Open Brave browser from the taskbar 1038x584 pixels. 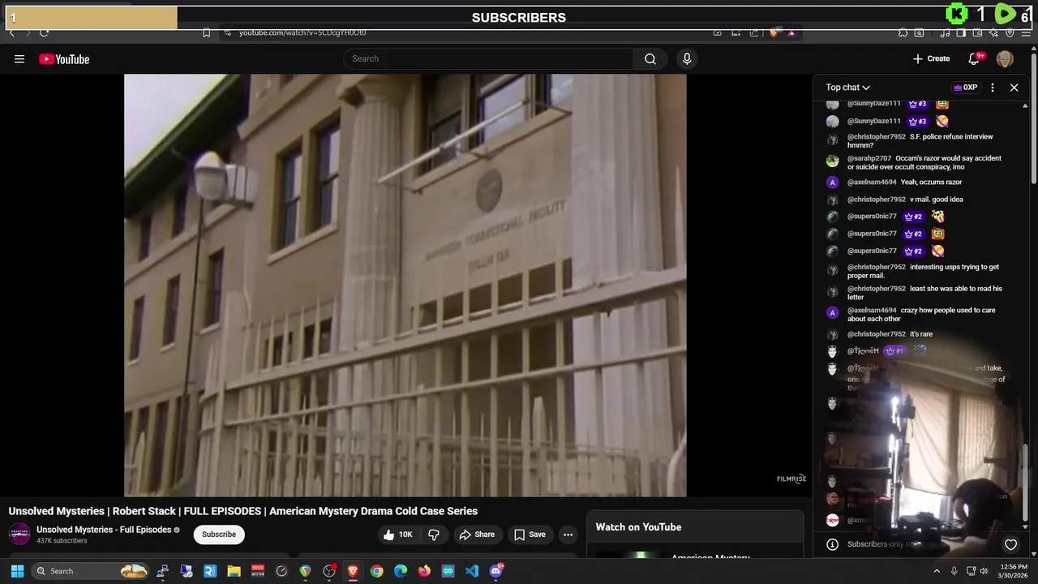click(353, 571)
